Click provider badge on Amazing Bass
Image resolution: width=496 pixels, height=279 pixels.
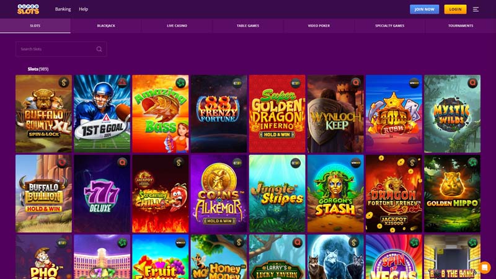[x=180, y=83]
